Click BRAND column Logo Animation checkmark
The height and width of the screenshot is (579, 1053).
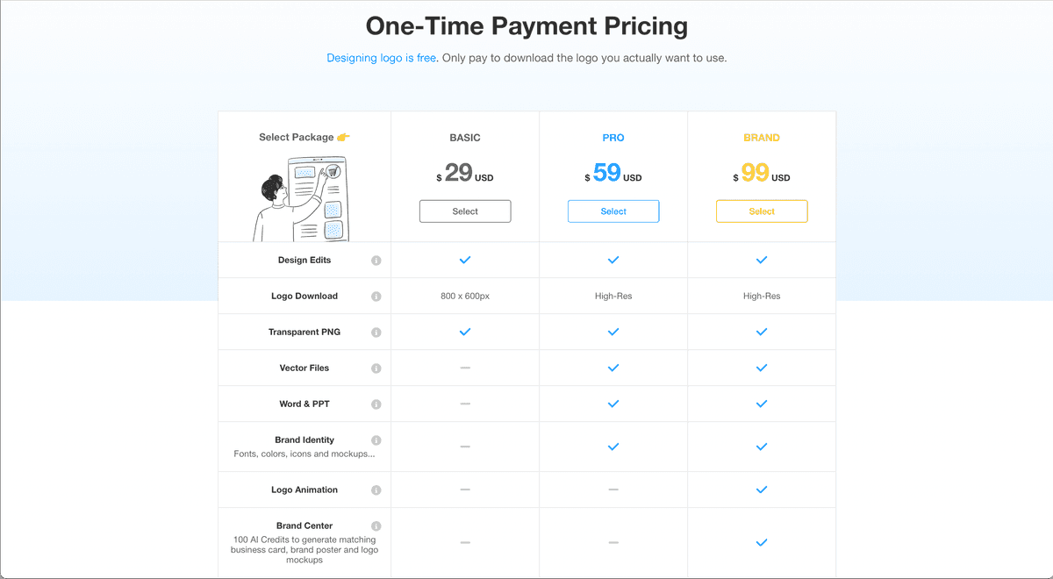tap(762, 490)
